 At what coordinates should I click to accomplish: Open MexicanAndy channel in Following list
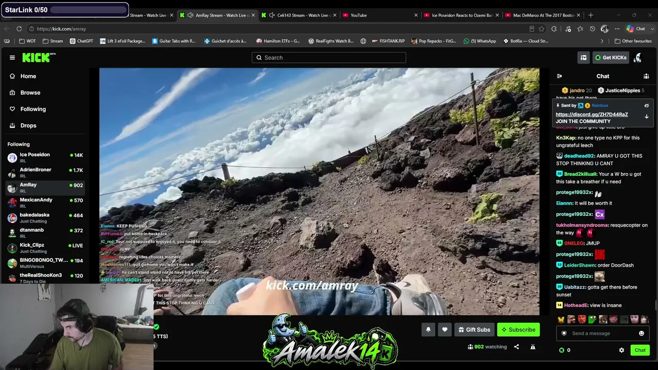pos(45,202)
